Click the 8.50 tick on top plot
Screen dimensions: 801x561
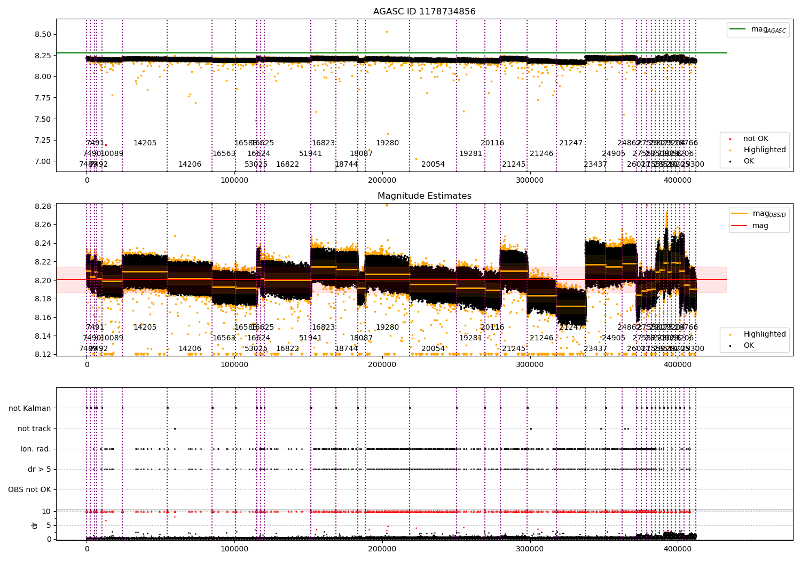pos(43,34)
